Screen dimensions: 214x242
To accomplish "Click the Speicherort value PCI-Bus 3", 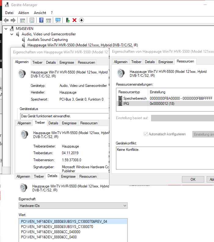I will (x=82, y=99).
